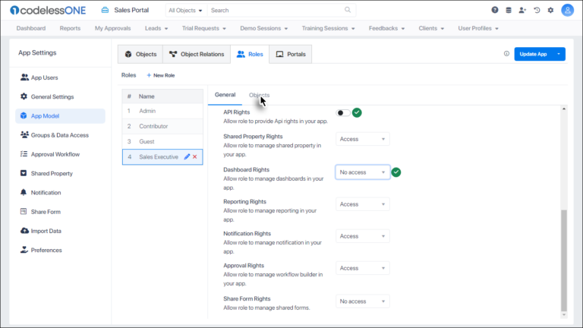Click the top Search input field
Viewport: 583px width, 328px height.
click(x=277, y=11)
